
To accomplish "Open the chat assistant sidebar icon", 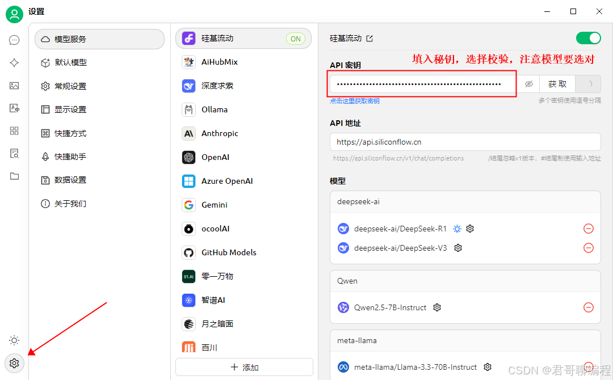I will 14,40.
